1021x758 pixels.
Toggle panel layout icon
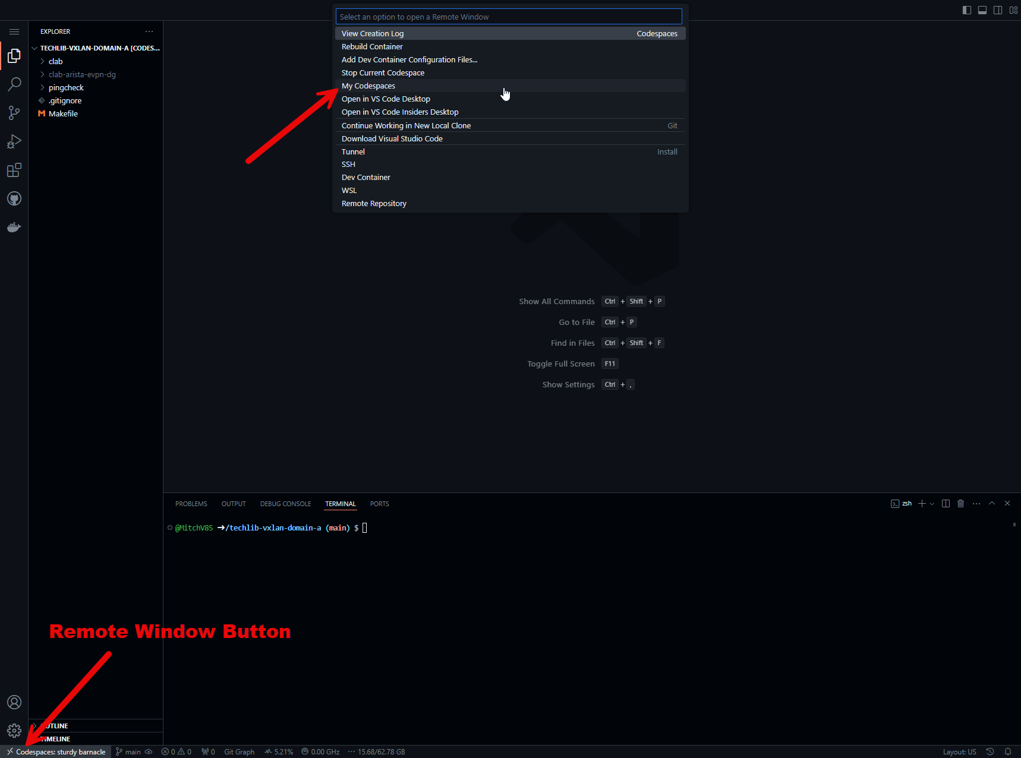point(982,10)
